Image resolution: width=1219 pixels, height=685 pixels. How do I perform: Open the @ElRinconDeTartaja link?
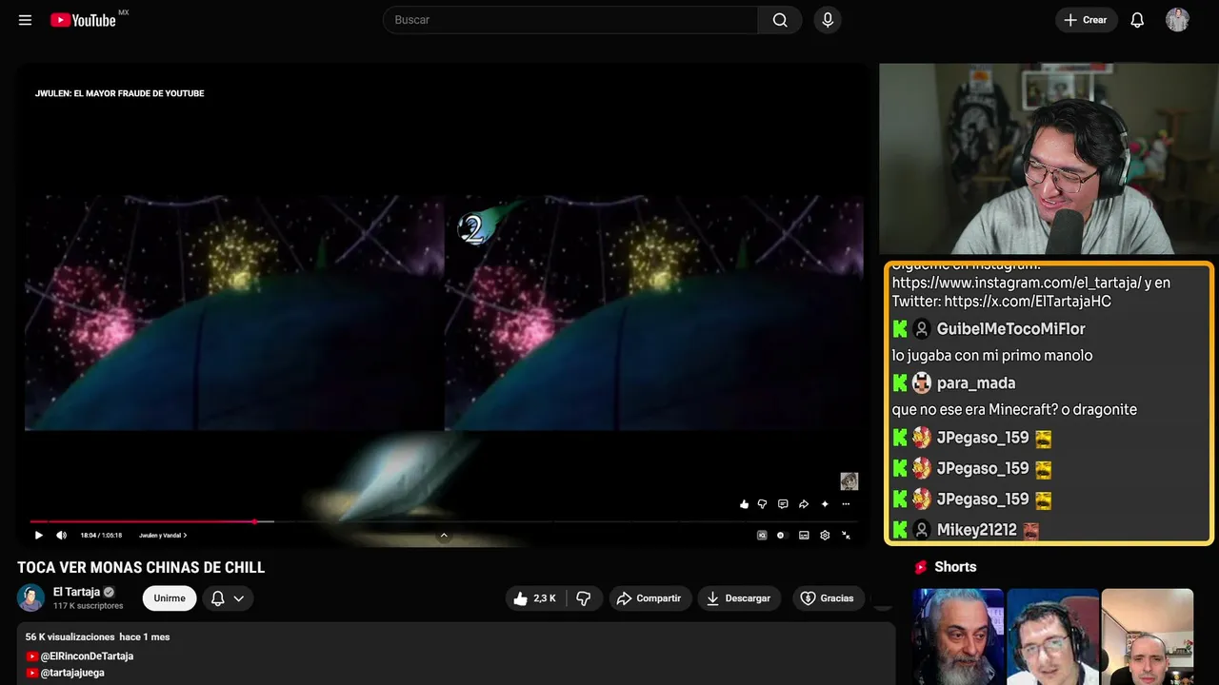pos(87,656)
